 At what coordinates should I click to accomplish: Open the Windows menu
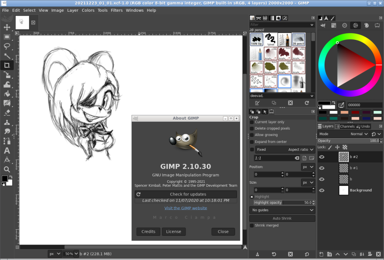(x=135, y=10)
